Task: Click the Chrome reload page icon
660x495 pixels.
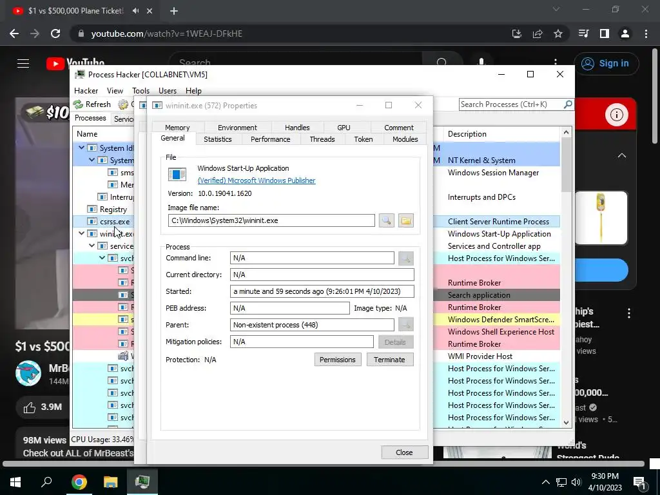Action: point(55,34)
